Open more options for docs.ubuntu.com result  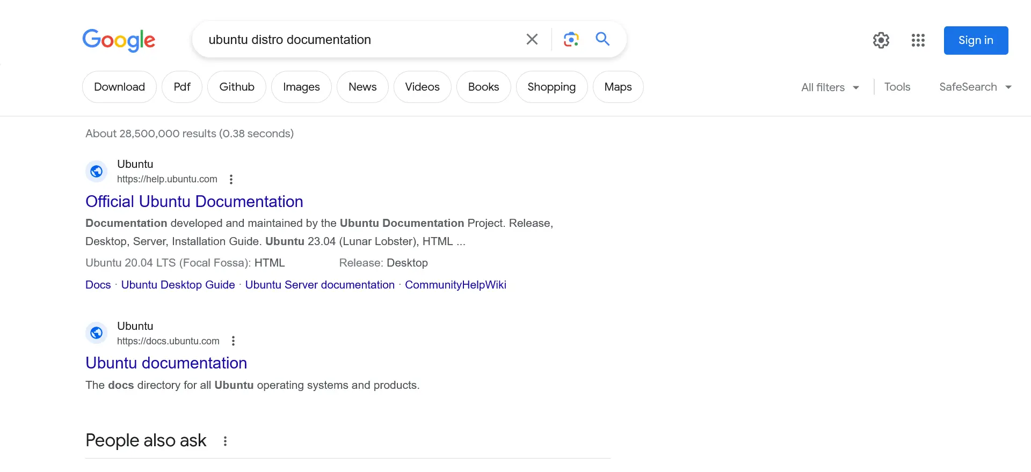233,341
